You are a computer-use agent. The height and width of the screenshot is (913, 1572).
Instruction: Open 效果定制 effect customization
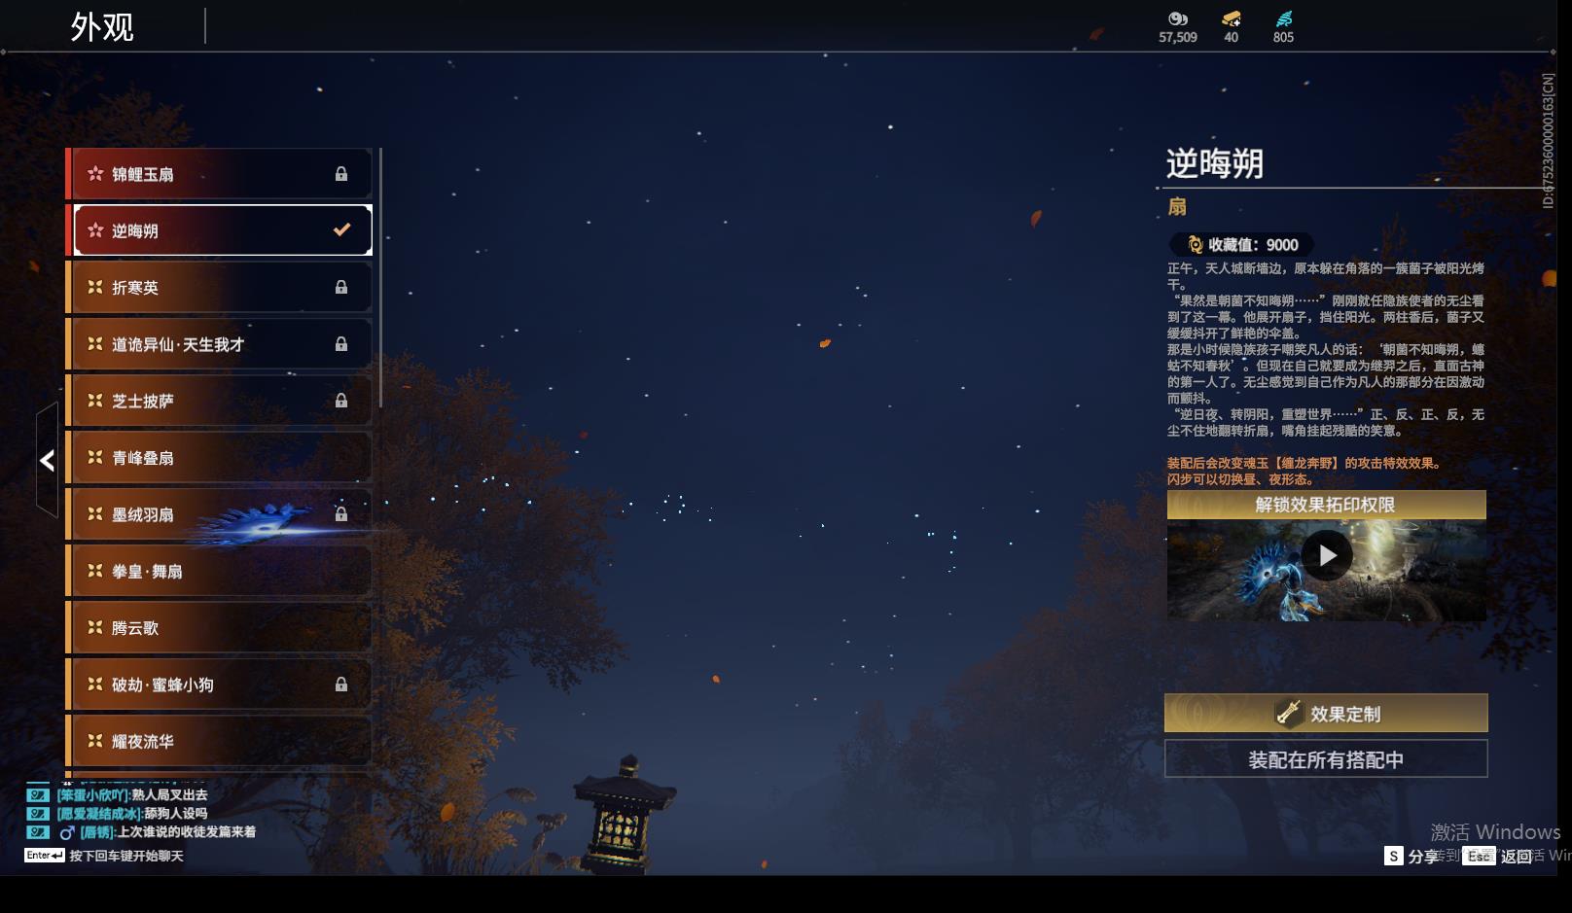[x=1326, y=713]
